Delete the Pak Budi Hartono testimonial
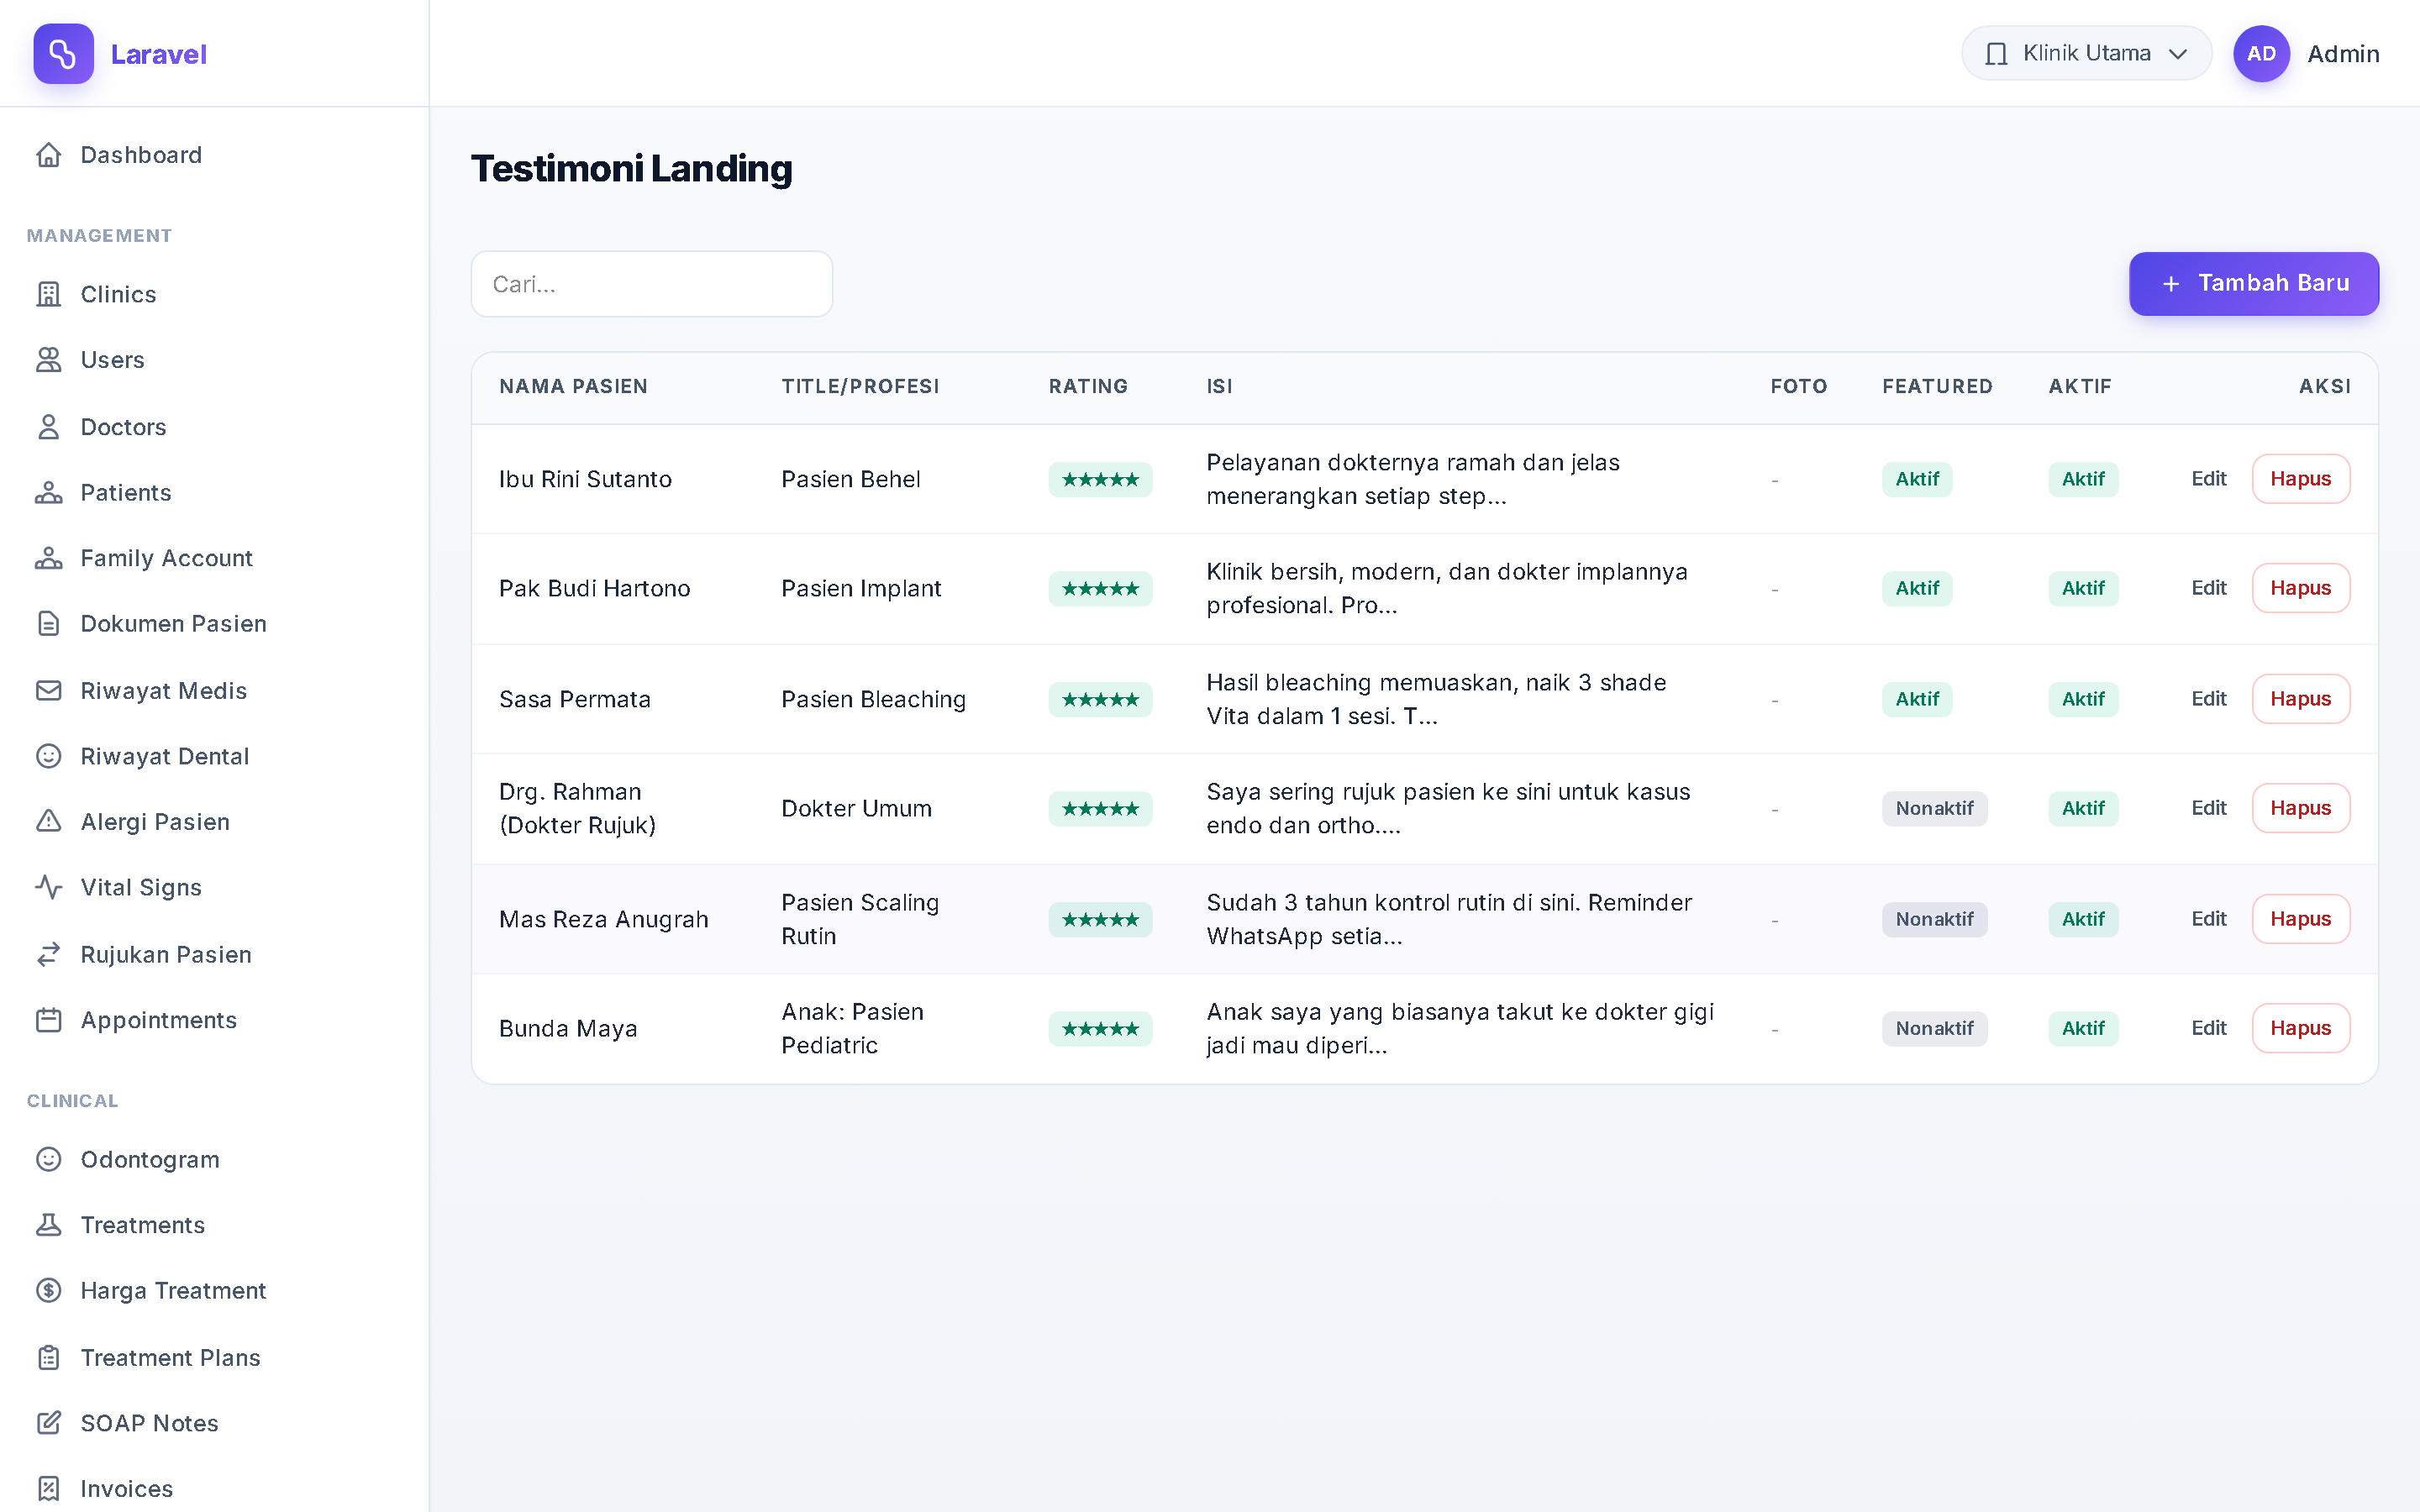 click(x=2300, y=588)
